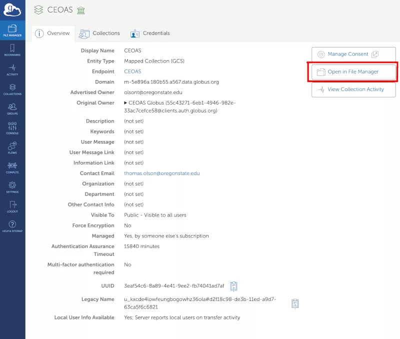Click the green institution icon beside CEOAS title
This screenshot has width=400, height=339.
[81, 10]
